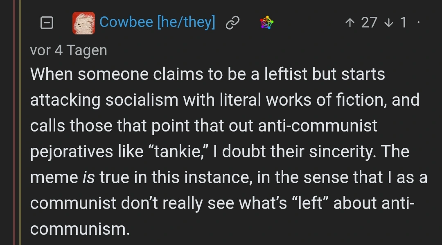The height and width of the screenshot is (245, 442).
Task: Click the italic word "is" in comment
Action: point(87,177)
